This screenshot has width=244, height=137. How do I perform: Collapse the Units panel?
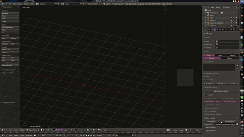pyautogui.click(x=207, y=51)
